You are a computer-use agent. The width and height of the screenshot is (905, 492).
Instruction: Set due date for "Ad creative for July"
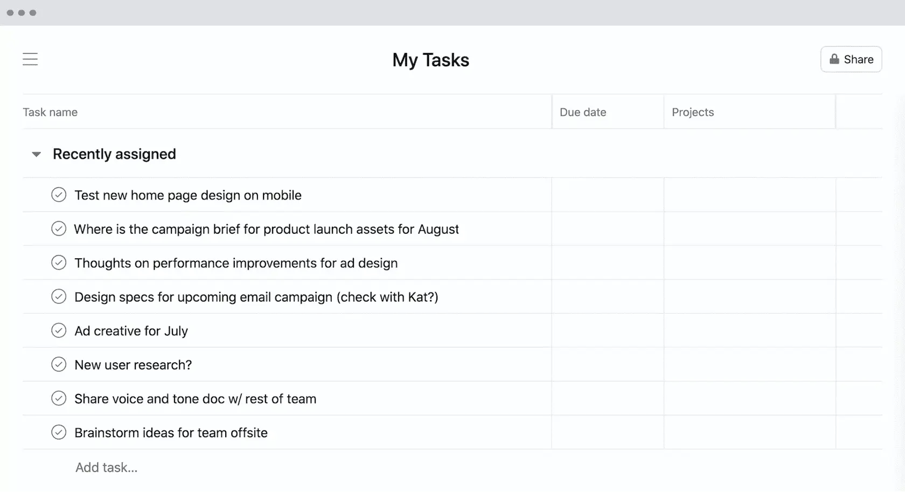coord(608,330)
